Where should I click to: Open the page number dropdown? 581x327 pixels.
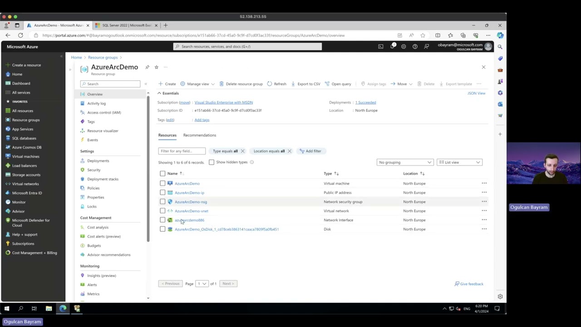click(x=202, y=284)
